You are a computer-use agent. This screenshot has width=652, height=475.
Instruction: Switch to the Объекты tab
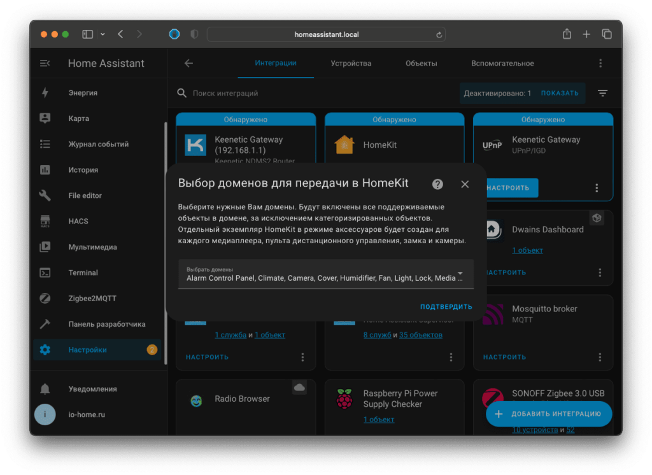(422, 63)
